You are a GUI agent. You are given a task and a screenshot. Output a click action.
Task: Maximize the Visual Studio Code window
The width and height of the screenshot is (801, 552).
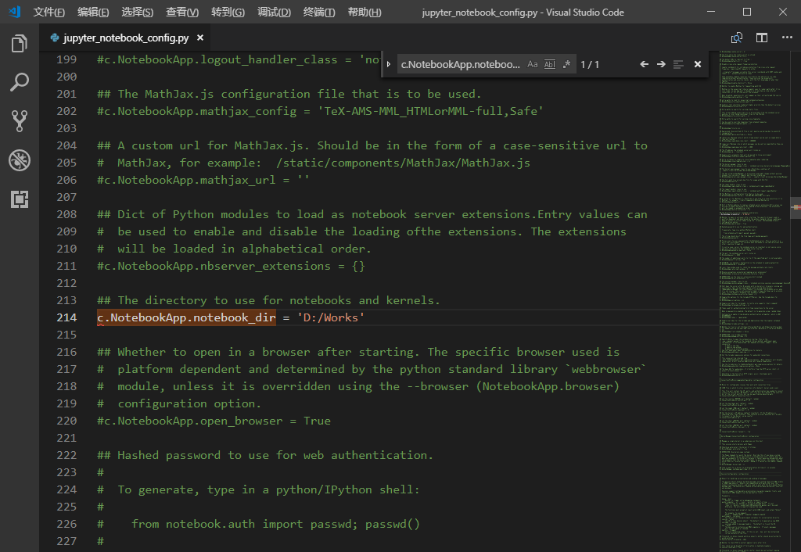(x=747, y=12)
